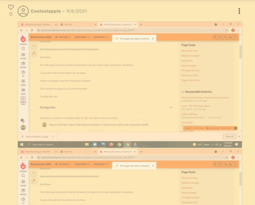Expand the download item chevron menu

[53, 137]
